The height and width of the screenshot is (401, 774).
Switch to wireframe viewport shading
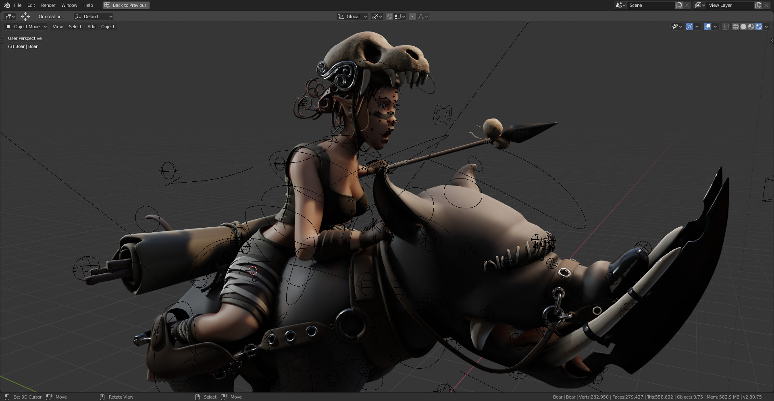pos(736,27)
